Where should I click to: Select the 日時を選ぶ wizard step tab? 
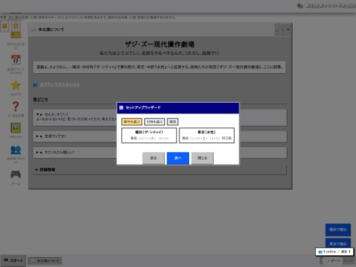tap(155, 122)
